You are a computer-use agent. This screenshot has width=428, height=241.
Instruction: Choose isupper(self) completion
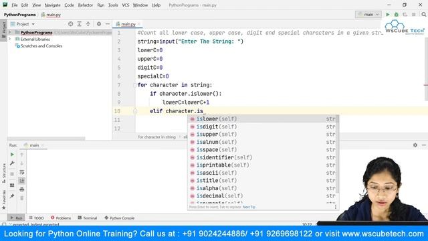pyautogui.click(x=263, y=134)
